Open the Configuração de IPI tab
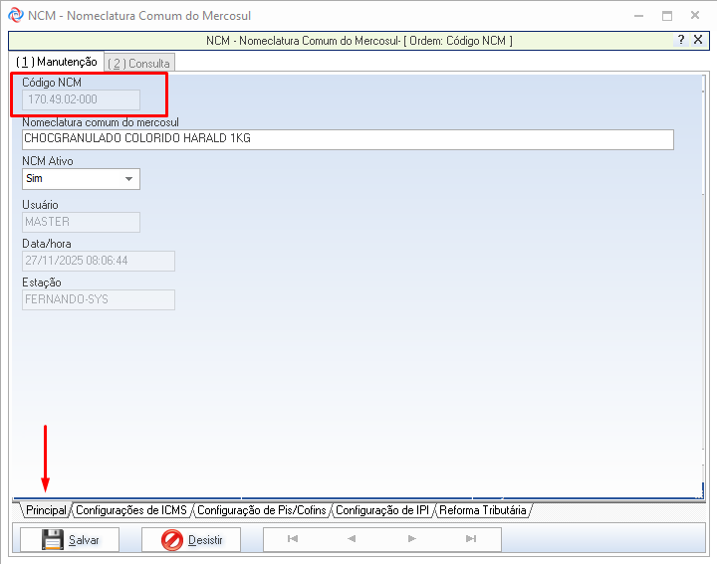 click(382, 510)
